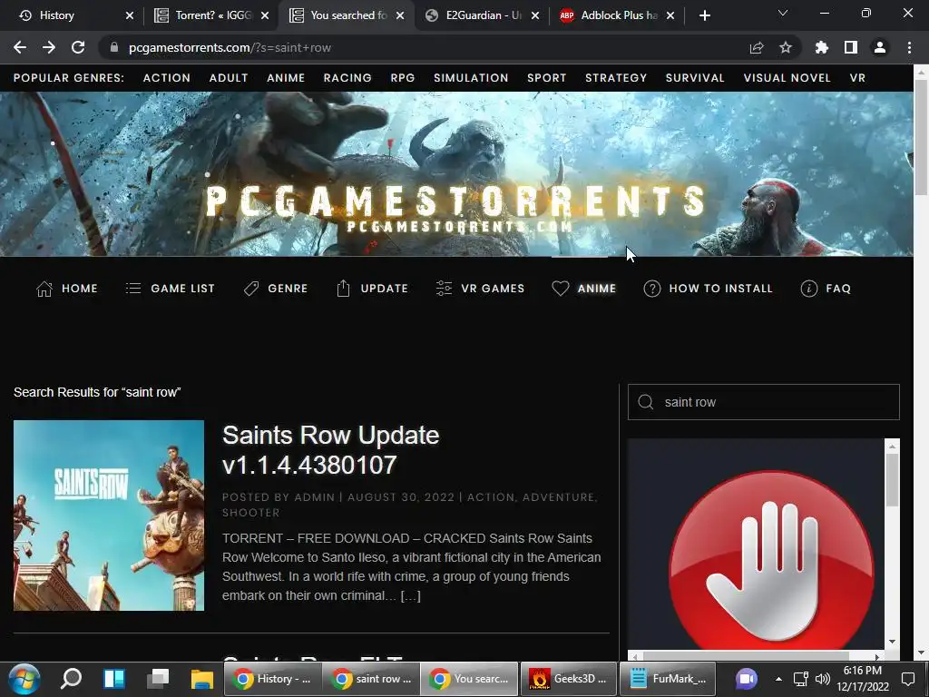Viewport: 929px width, 697px height.
Task: Switch to Geeks3D taskbar window
Action: coord(569,679)
